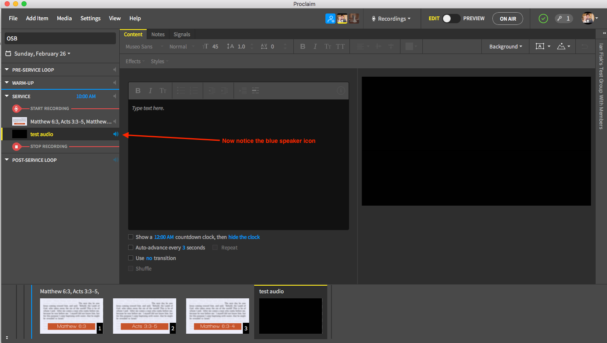This screenshot has width=607, height=343.
Task: Open the Museo Sans font dropdown
Action: [145, 47]
